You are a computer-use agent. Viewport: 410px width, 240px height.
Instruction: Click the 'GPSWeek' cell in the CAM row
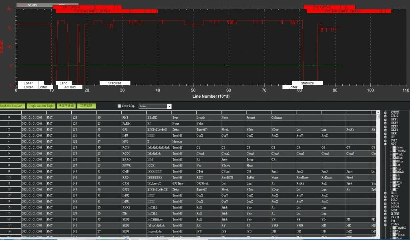[x=208, y=184]
